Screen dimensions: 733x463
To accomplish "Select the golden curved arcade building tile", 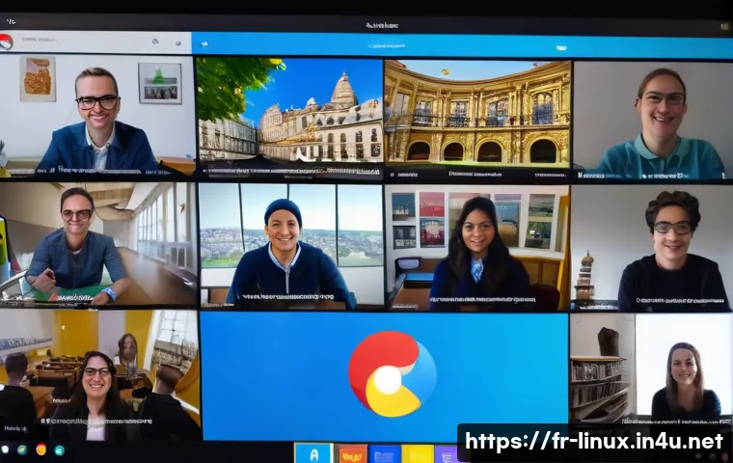I will [477, 120].
